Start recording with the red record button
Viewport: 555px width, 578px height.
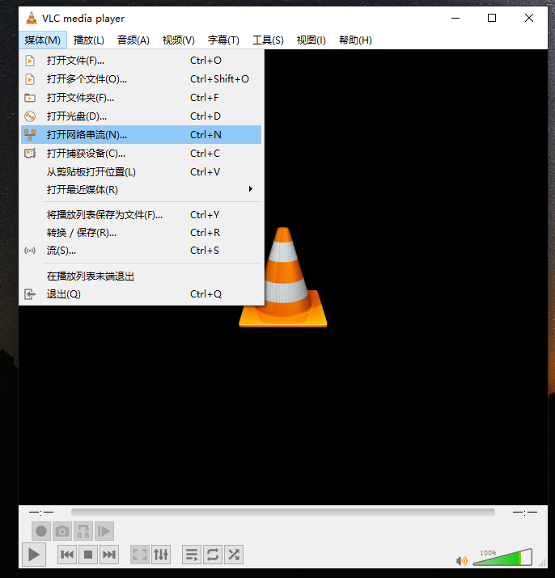(x=41, y=531)
